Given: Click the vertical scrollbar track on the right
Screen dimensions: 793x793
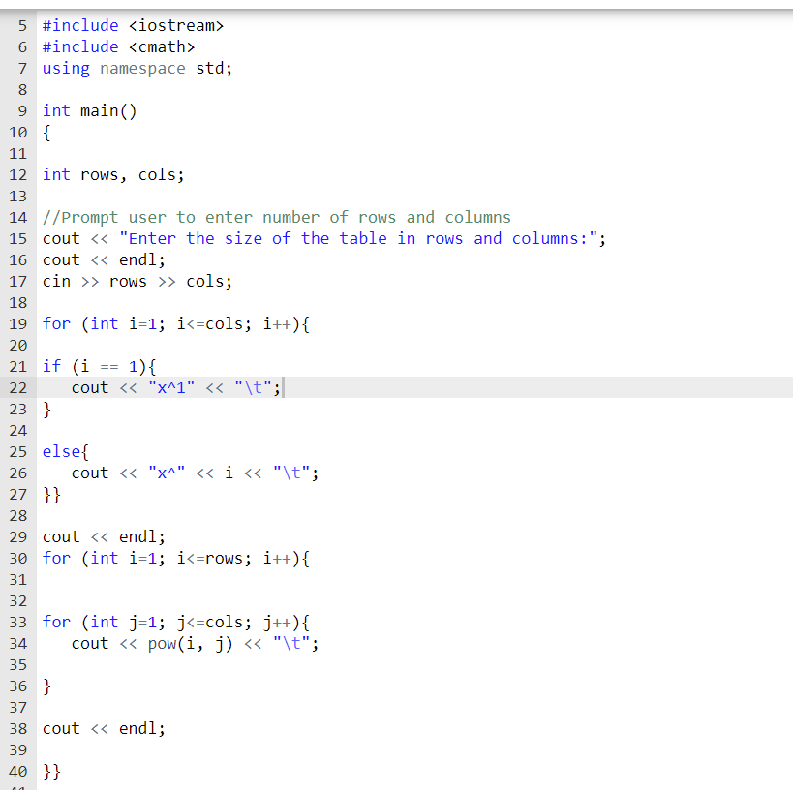Looking at the screenshot, I should coord(787,387).
